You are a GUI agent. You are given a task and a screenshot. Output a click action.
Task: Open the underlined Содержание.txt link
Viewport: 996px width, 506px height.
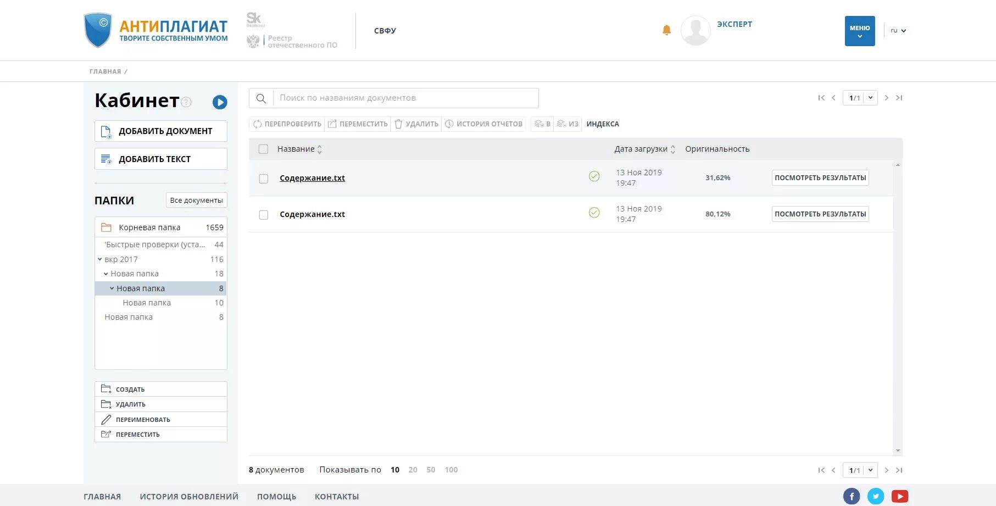point(312,178)
